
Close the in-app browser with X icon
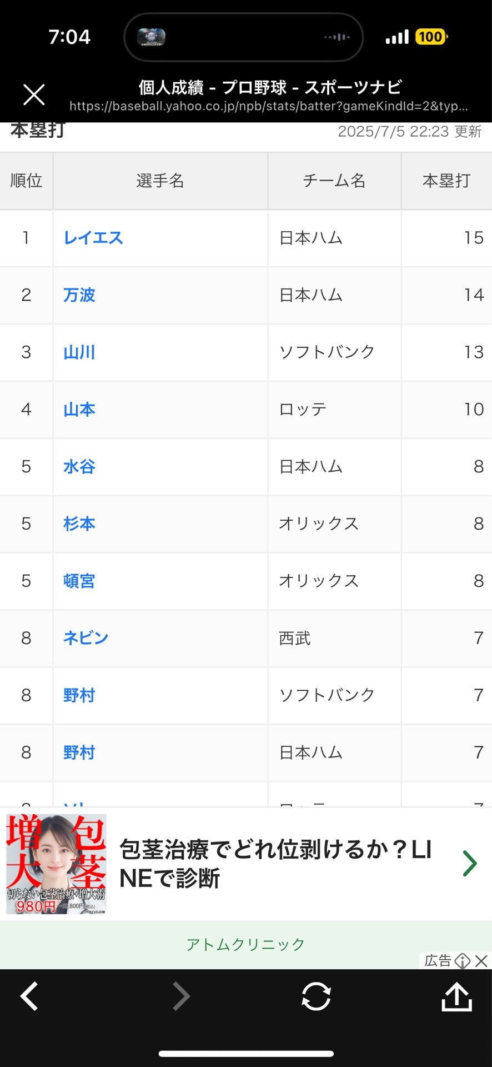pyautogui.click(x=34, y=94)
